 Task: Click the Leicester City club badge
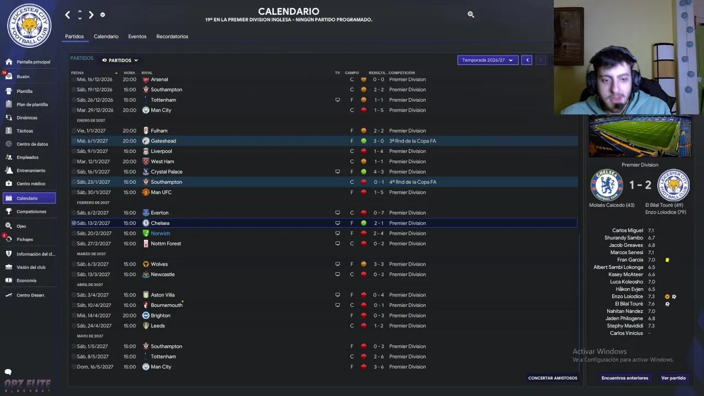tap(29, 26)
